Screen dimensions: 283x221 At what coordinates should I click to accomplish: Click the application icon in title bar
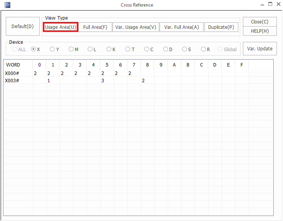coord(8,5)
